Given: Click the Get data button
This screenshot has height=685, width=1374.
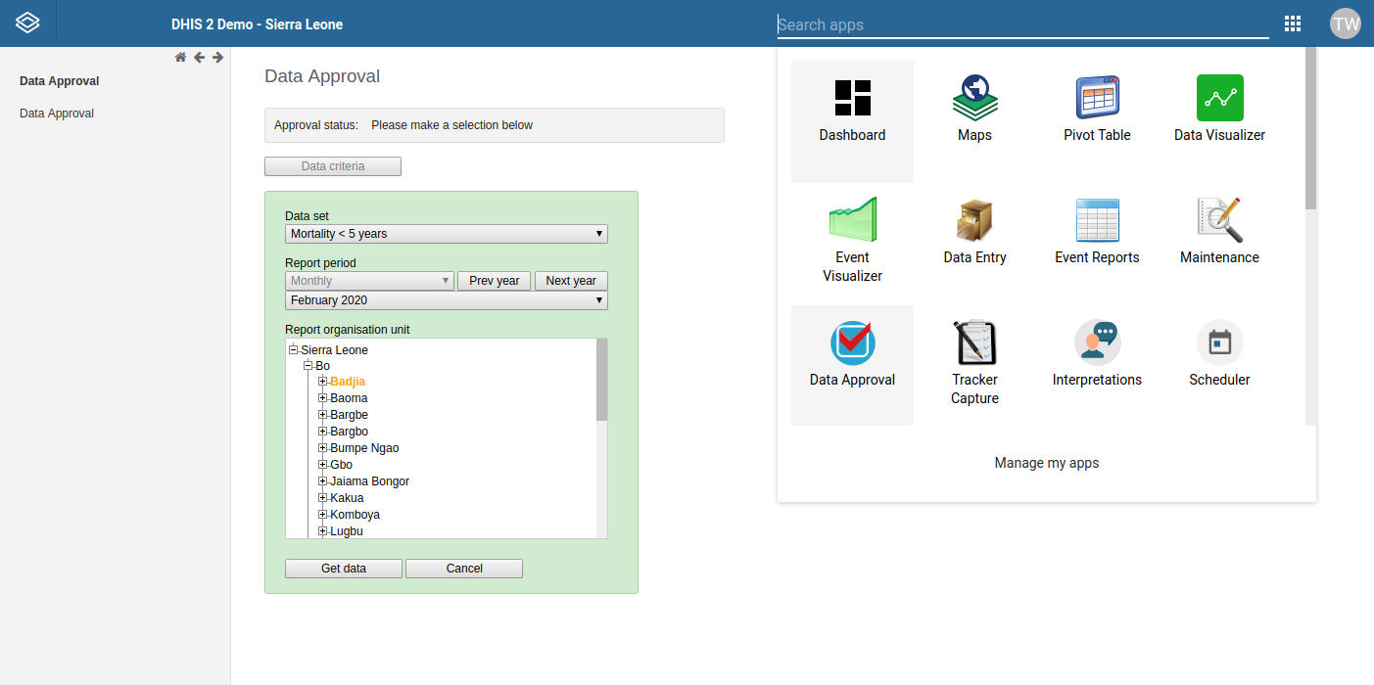Looking at the screenshot, I should (344, 569).
